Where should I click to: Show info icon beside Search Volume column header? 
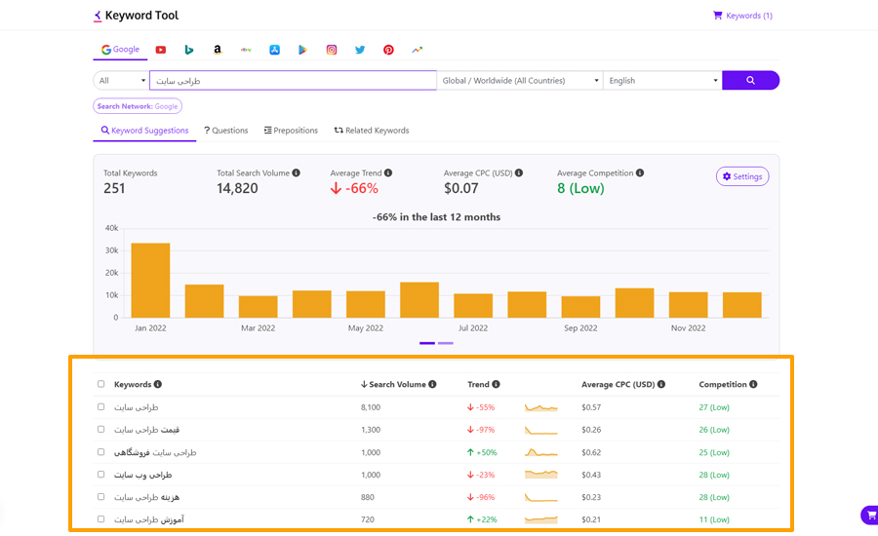[x=432, y=384]
